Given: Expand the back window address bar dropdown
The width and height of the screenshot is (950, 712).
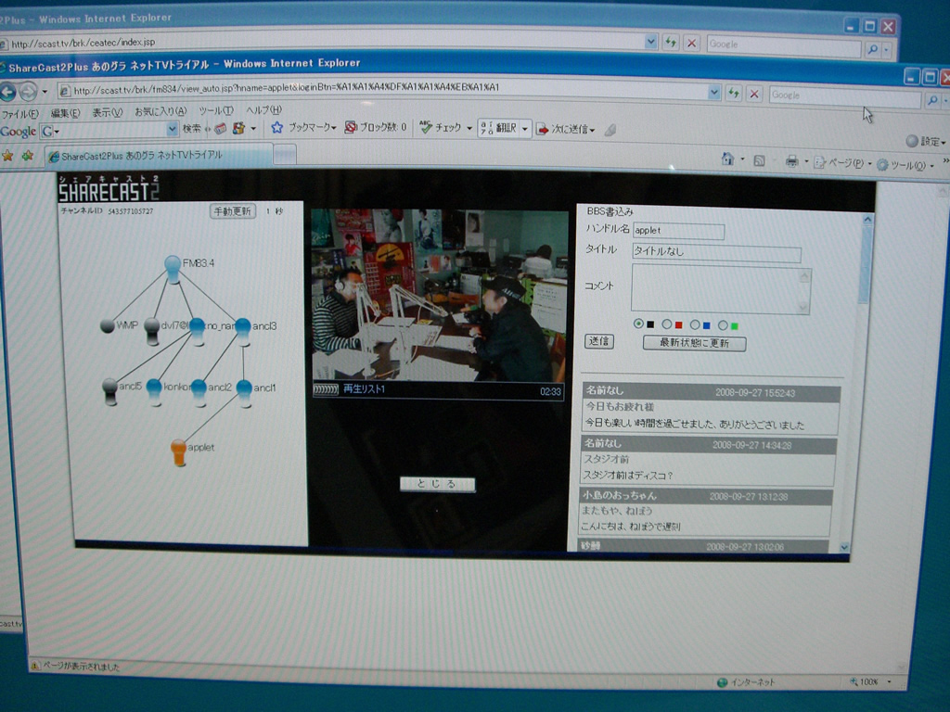Looking at the screenshot, I should tap(650, 42).
